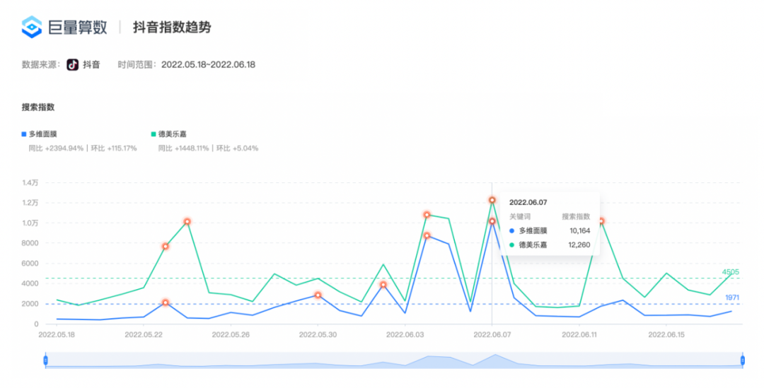
Task: Click the Douyin icon beside 抖音
Action: 72,64
